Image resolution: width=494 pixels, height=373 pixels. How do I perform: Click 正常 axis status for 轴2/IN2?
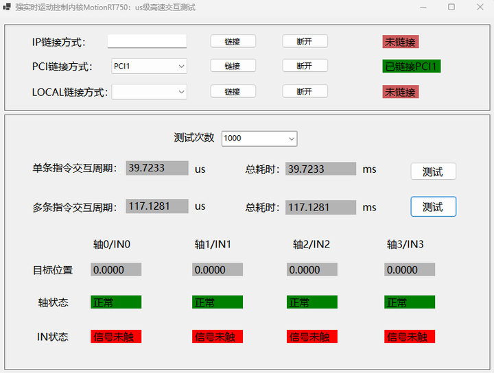tap(312, 302)
